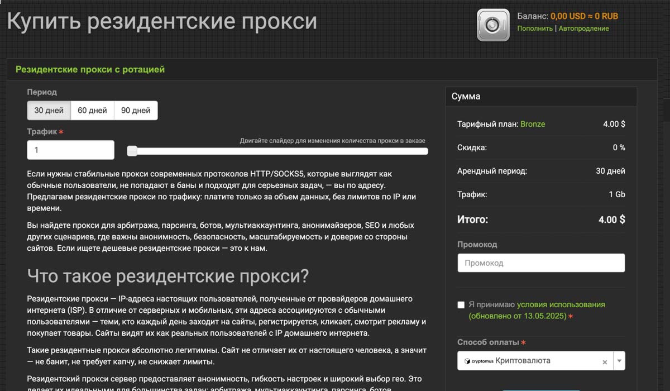This screenshot has height=391, width=670.
Task: Clear the selected payment method with the X
Action: pos(604,362)
